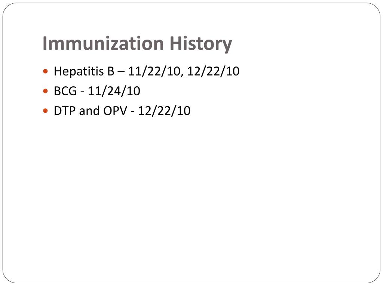Click the hyphen after BCG
The height and width of the screenshot is (287, 383).
point(82,93)
